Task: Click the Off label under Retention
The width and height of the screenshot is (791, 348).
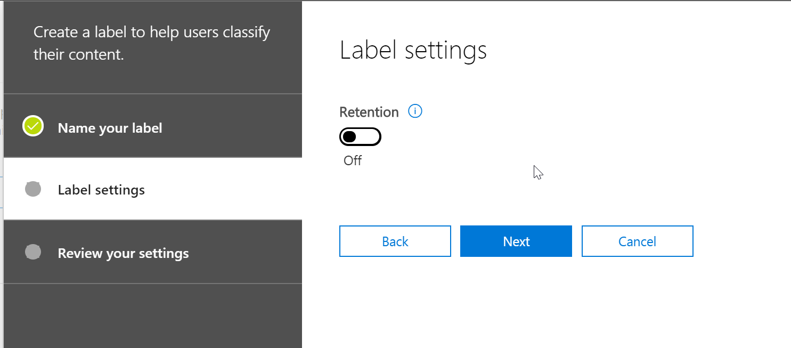Action: point(353,160)
